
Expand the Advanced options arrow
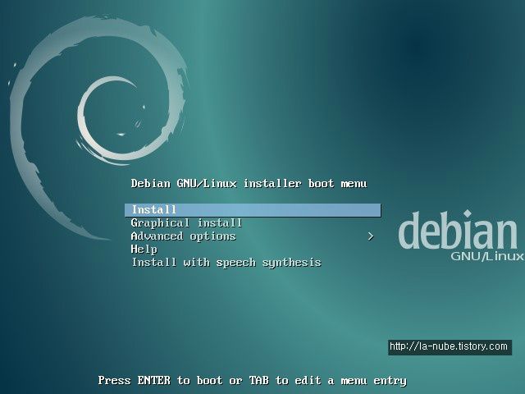click(371, 236)
